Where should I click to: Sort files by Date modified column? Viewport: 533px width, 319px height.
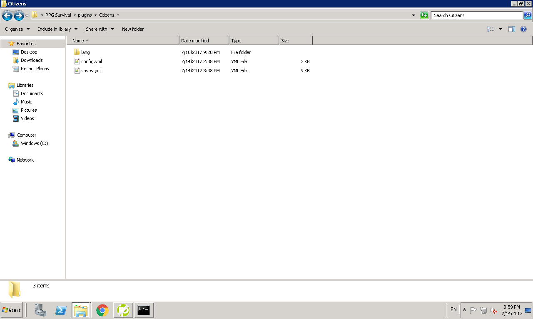(204, 41)
